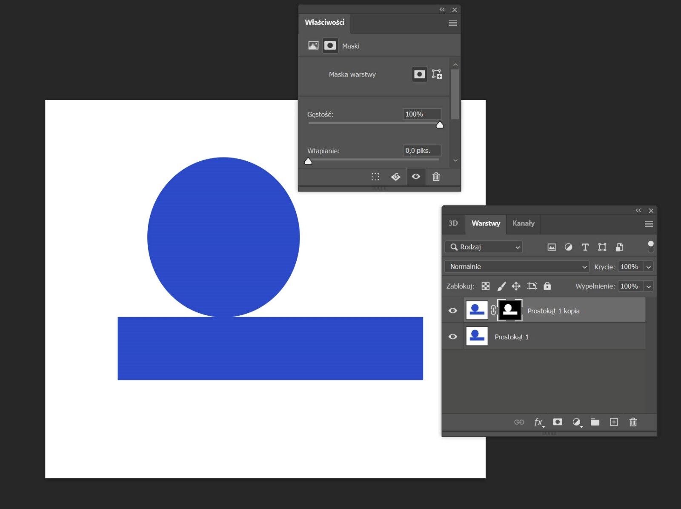The width and height of the screenshot is (681, 509).
Task: Toggle mask visibility eye in Properties panel
Action: (x=416, y=177)
